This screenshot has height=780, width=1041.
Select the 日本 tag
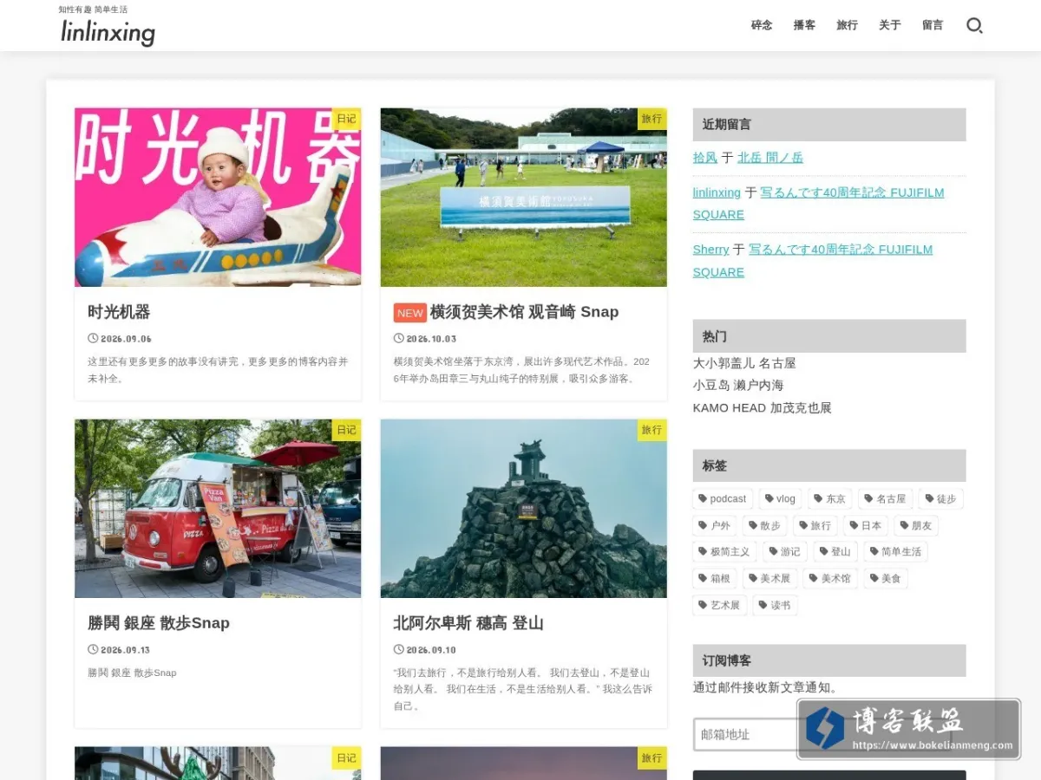tap(866, 526)
